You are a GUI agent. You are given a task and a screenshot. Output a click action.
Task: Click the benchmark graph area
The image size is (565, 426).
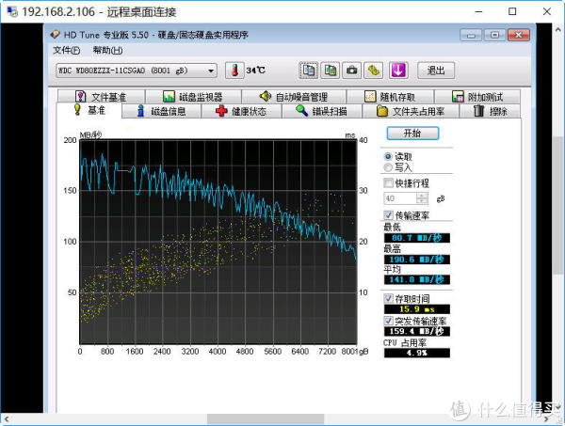218,242
